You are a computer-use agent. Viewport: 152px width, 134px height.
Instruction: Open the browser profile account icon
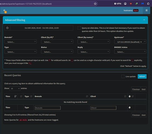point(125,4)
